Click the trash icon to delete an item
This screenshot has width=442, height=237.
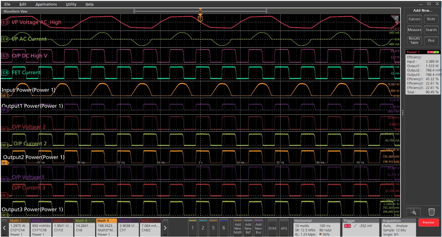coord(432,211)
